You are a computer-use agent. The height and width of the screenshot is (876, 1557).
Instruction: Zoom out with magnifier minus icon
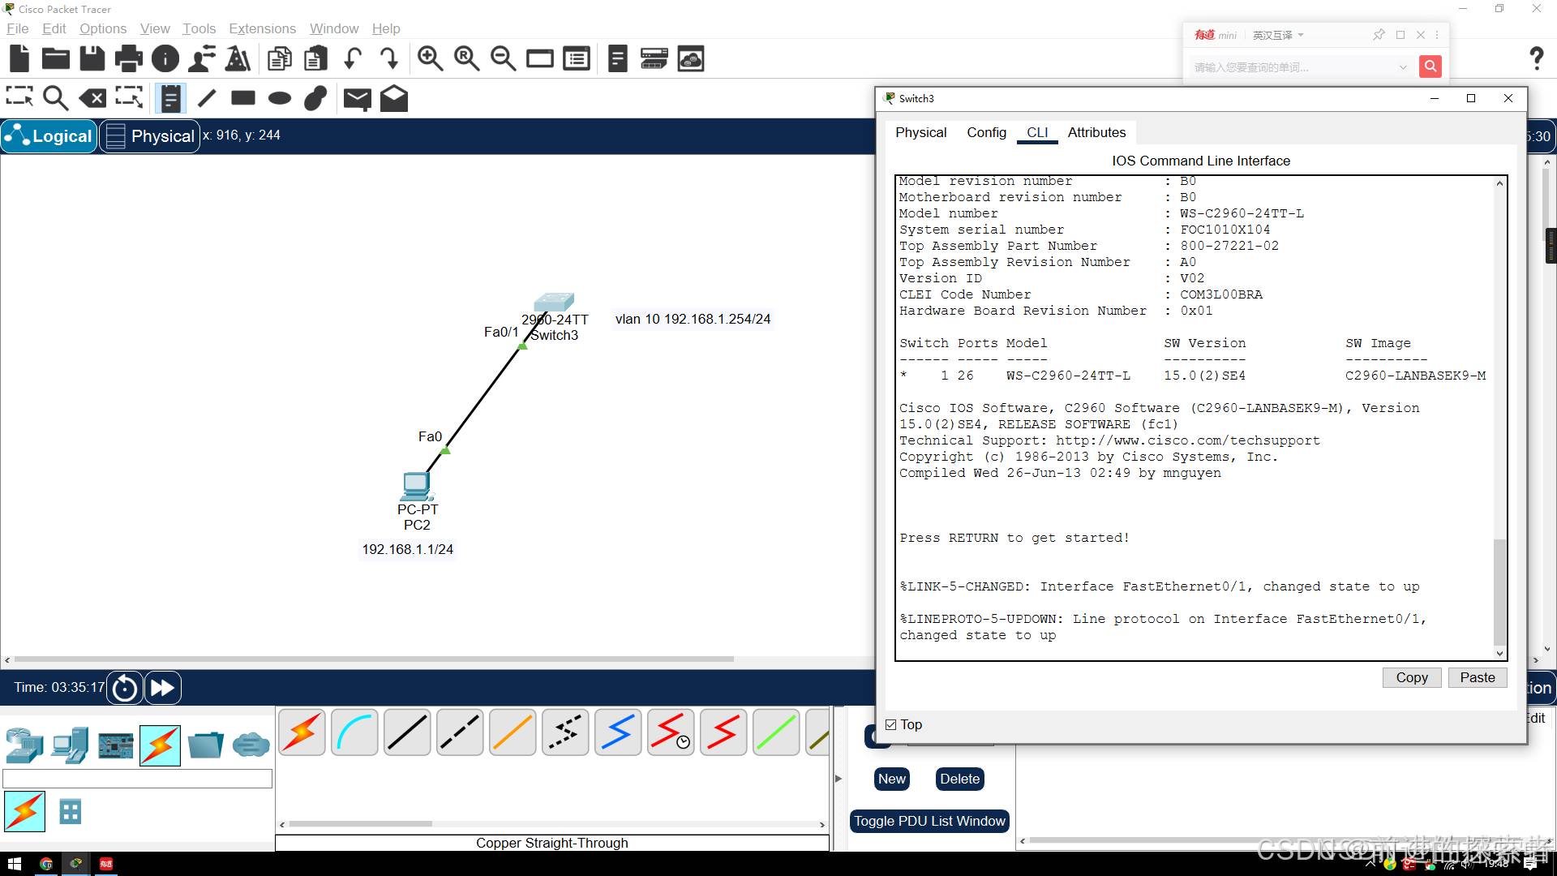click(x=503, y=58)
